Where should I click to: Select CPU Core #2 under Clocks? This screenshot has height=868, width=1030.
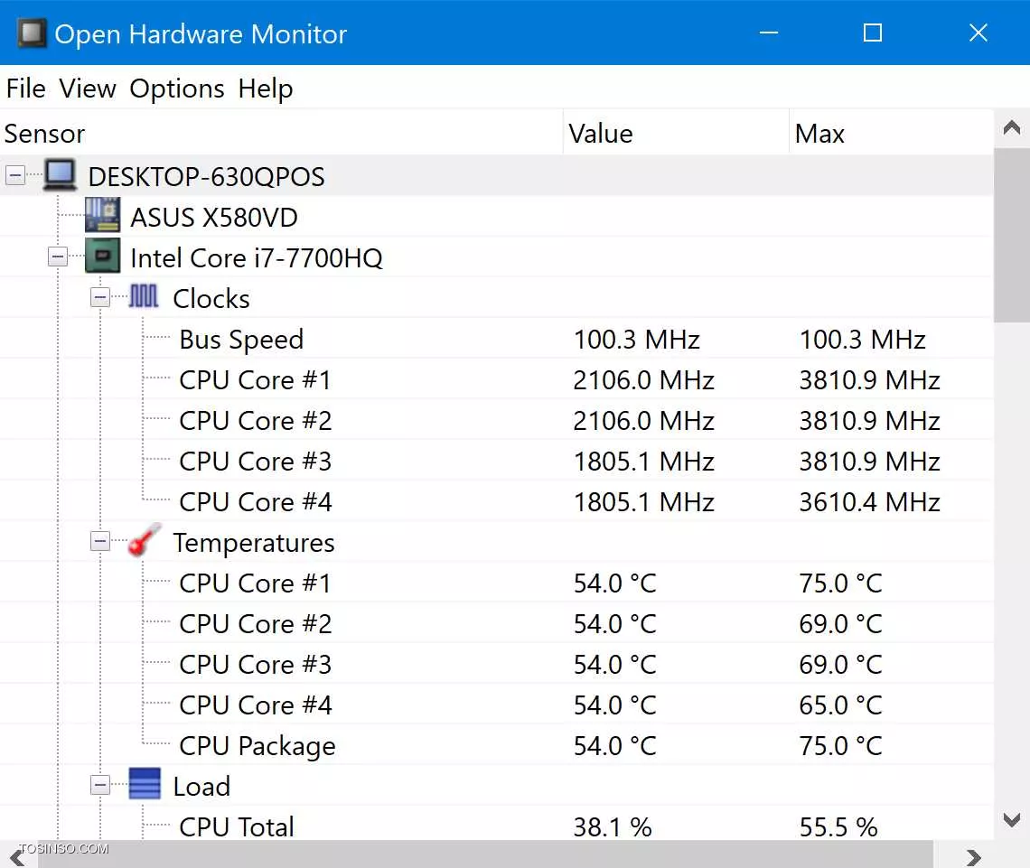tap(497, 420)
